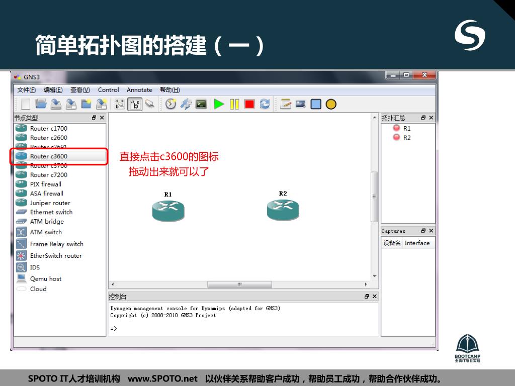The width and height of the screenshot is (515, 386).
Task: Toggle show interface labels icon
Action: coord(120,105)
